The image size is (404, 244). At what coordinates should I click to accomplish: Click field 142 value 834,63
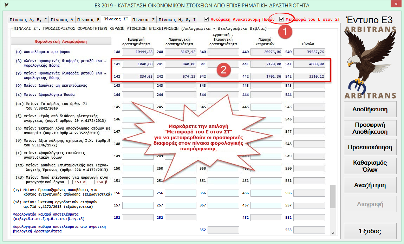coord(138,77)
